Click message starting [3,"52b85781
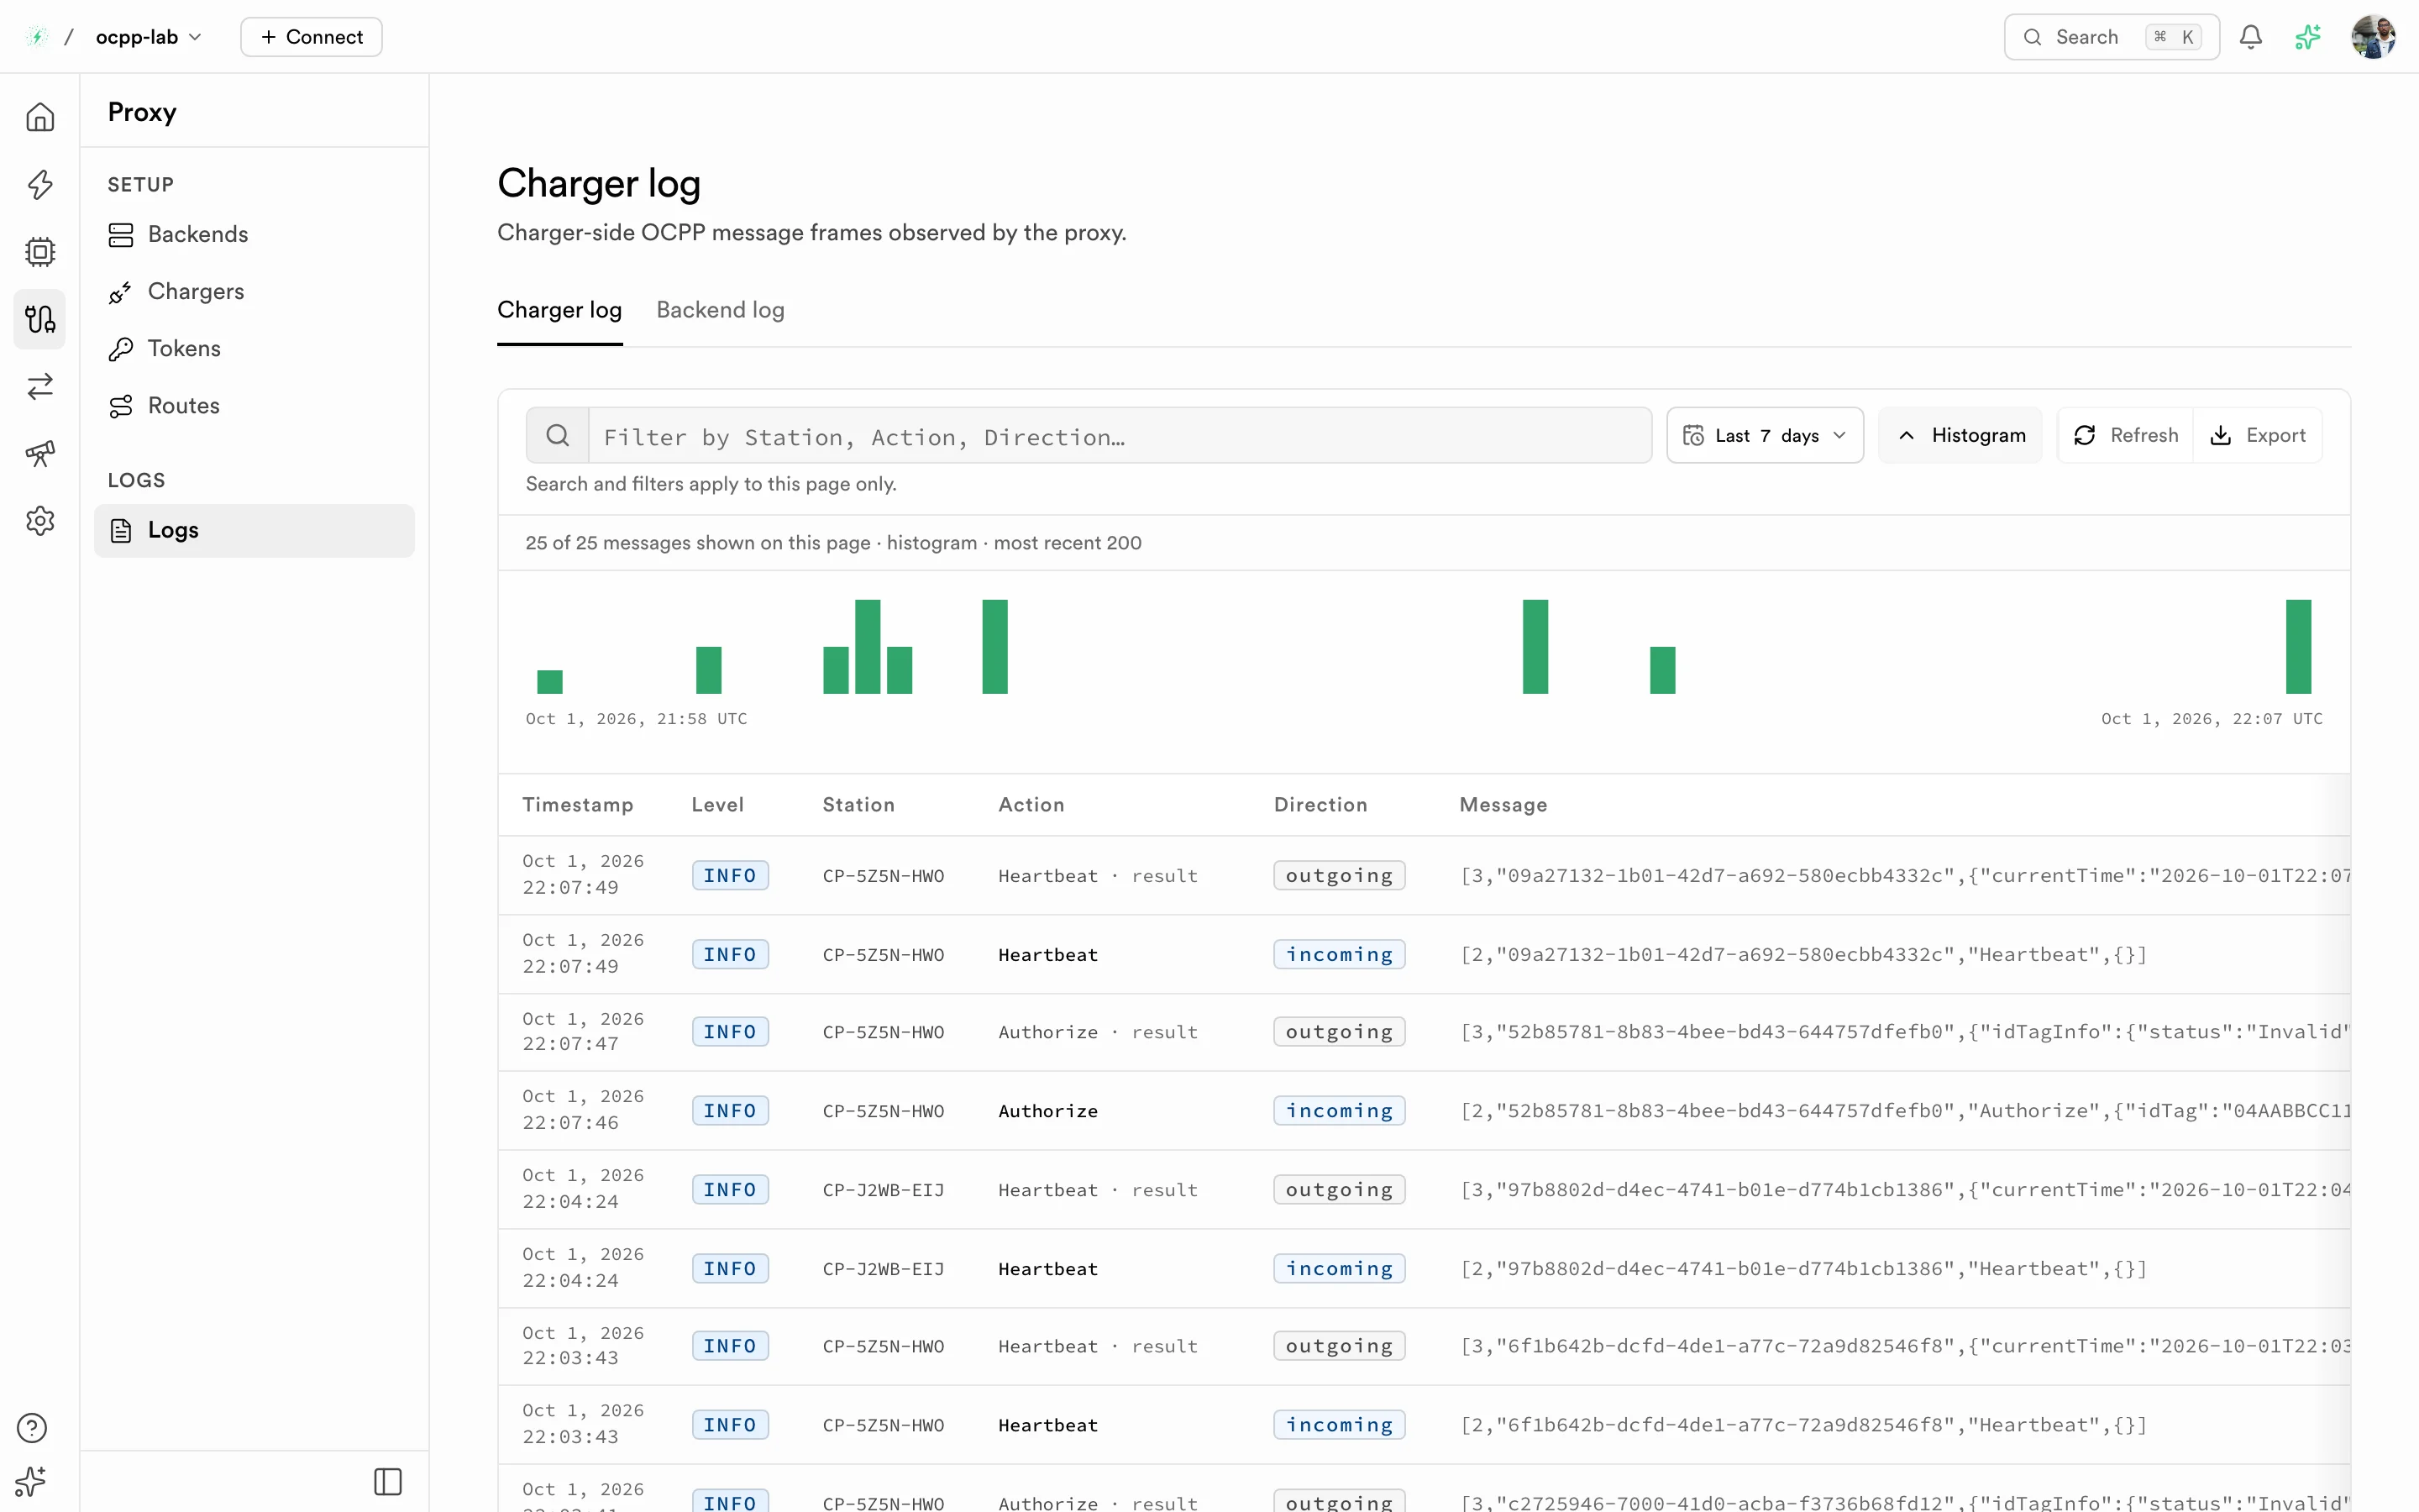Viewport: 2419px width, 1512px height. [x=1905, y=1032]
